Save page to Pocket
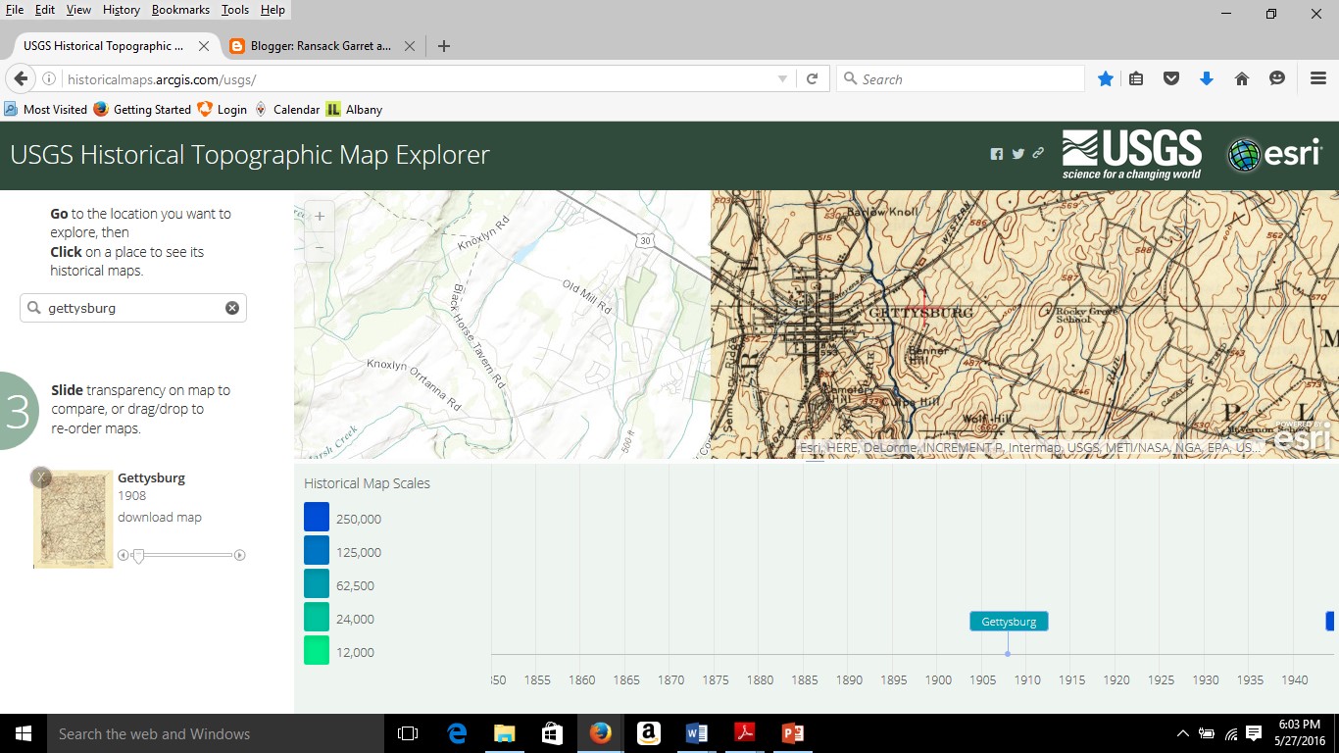This screenshot has height=753, width=1339. point(1170,79)
